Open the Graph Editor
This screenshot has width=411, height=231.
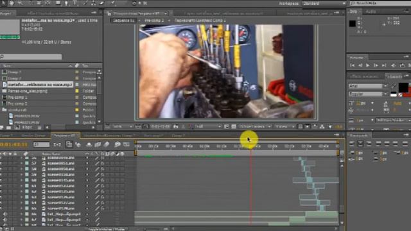[127, 144]
